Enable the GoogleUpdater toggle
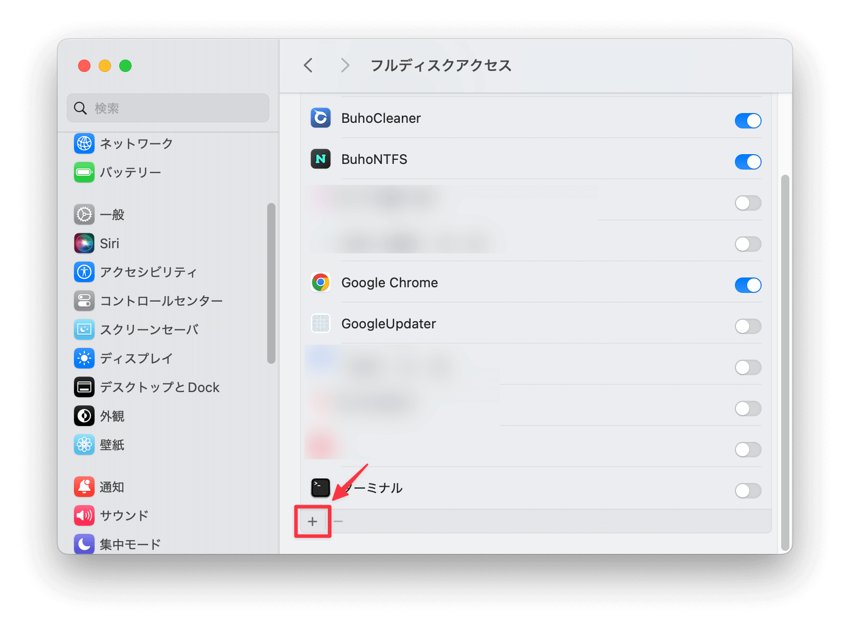The height and width of the screenshot is (630, 850). tap(748, 326)
